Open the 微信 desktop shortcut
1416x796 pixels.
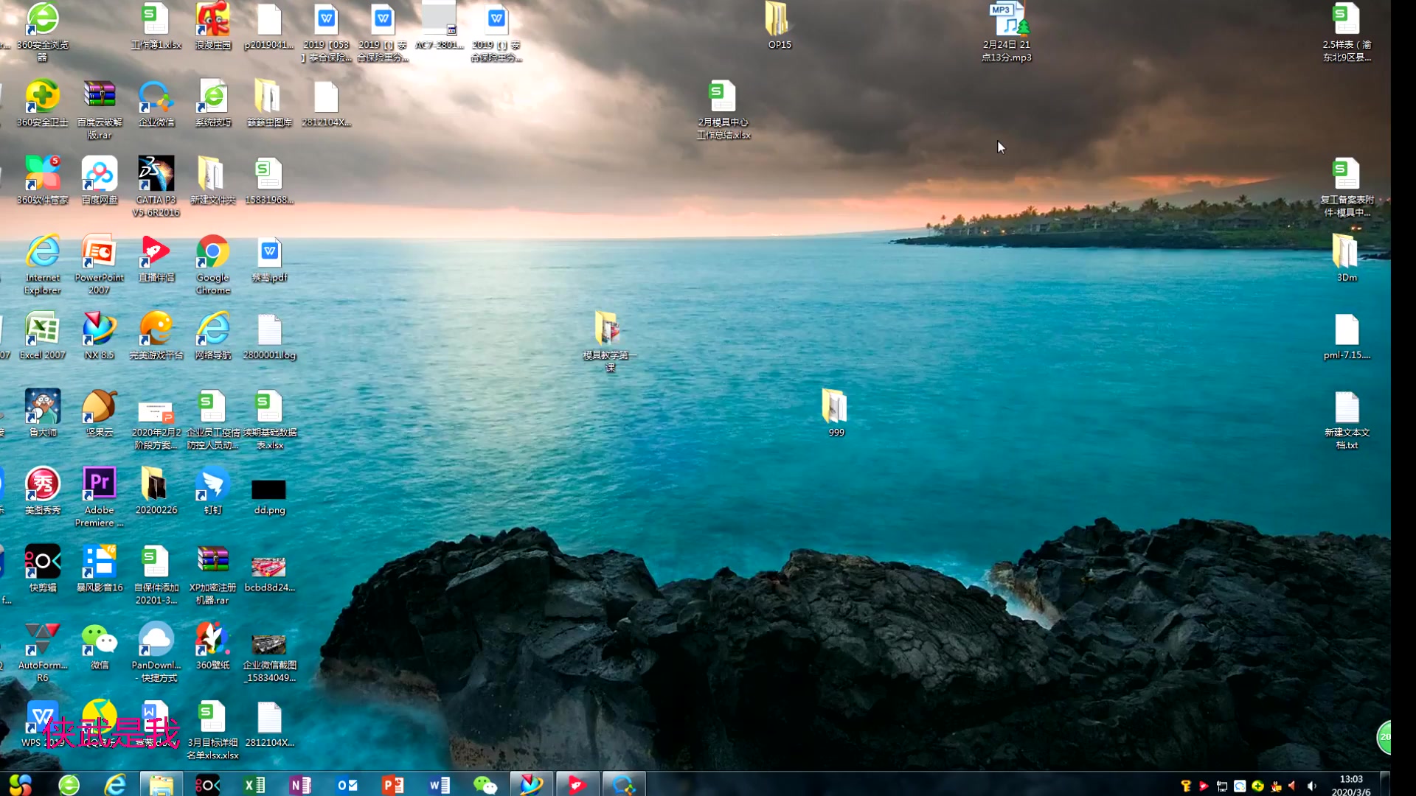tap(100, 646)
